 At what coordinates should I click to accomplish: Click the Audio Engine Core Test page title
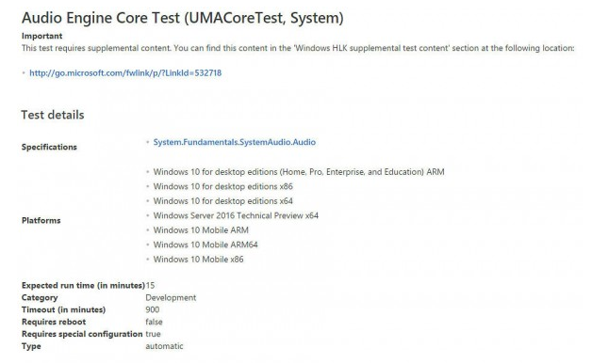tap(182, 18)
